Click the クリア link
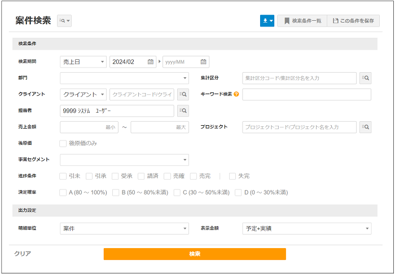Screen dimensions: 395x274 coord(23,253)
